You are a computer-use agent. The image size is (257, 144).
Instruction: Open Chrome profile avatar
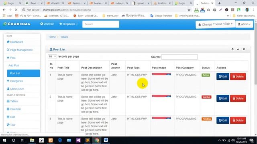(x=247, y=10)
